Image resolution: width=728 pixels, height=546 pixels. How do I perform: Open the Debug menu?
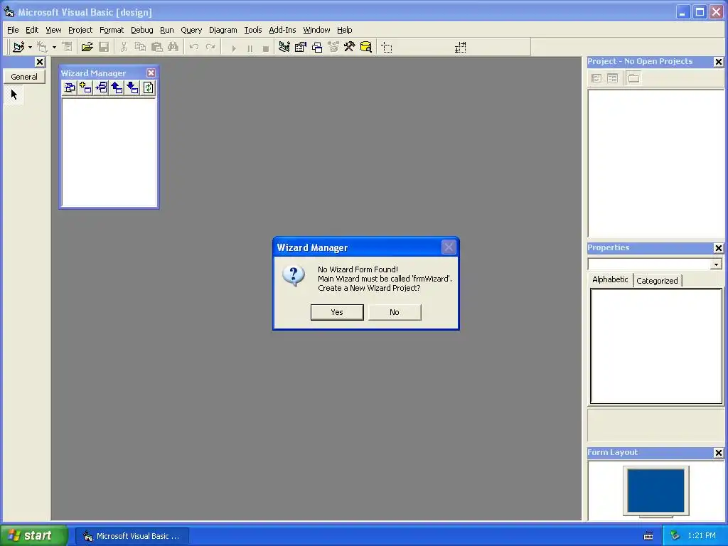pyautogui.click(x=141, y=30)
